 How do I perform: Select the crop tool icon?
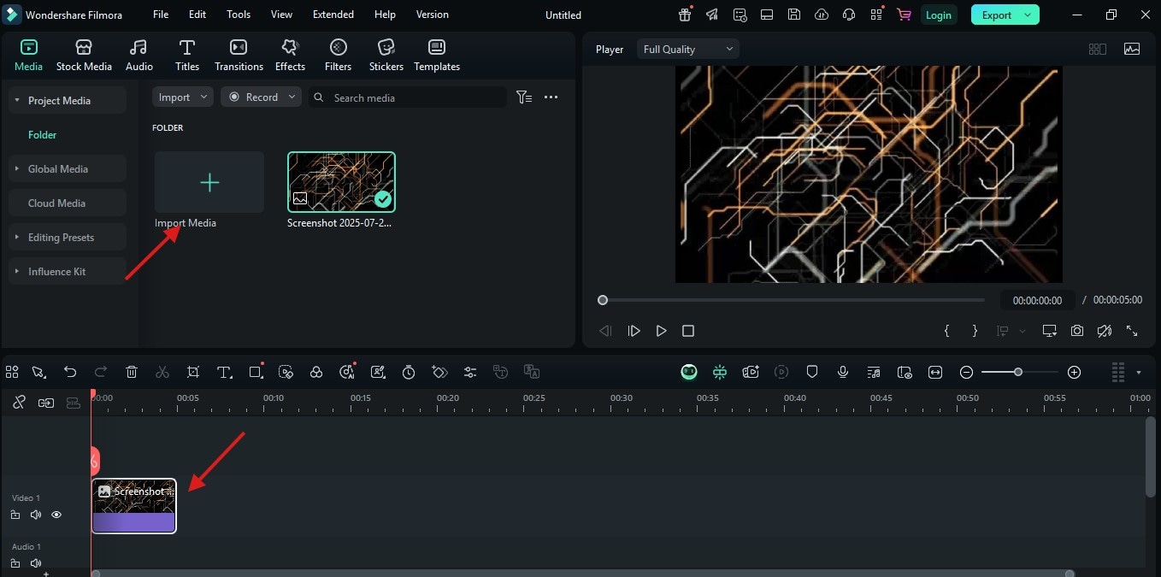193,372
